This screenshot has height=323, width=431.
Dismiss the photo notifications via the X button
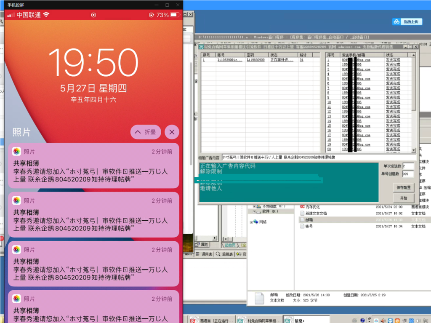click(x=172, y=132)
